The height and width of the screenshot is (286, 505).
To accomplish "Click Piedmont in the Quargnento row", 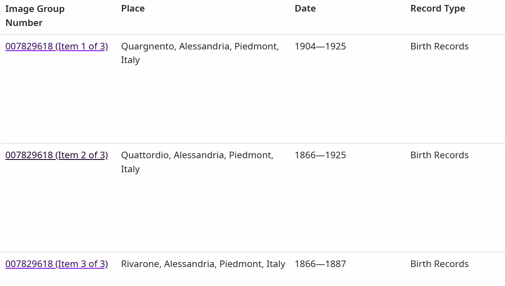I will click(x=255, y=46).
